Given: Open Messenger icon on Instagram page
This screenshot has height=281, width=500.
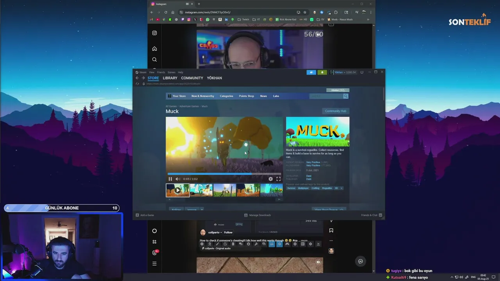Looking at the screenshot, I should (361, 261).
